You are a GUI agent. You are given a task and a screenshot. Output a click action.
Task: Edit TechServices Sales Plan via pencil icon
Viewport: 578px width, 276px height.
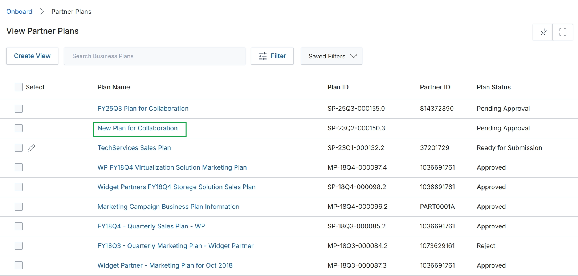click(32, 148)
